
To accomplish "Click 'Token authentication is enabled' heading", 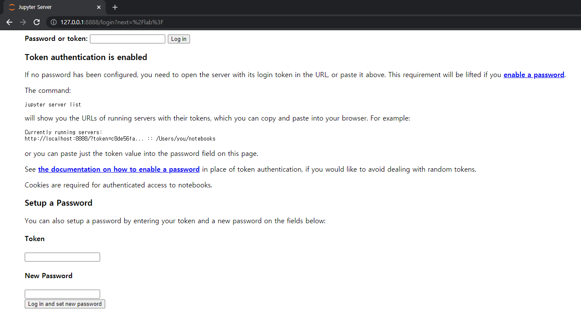I will point(86,58).
